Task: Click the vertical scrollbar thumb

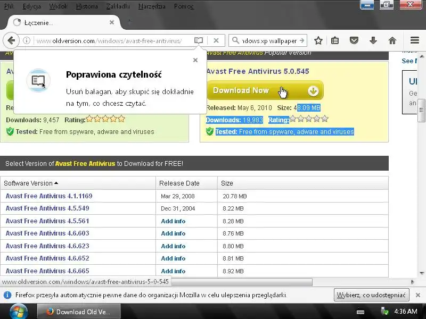Action: 421,110
